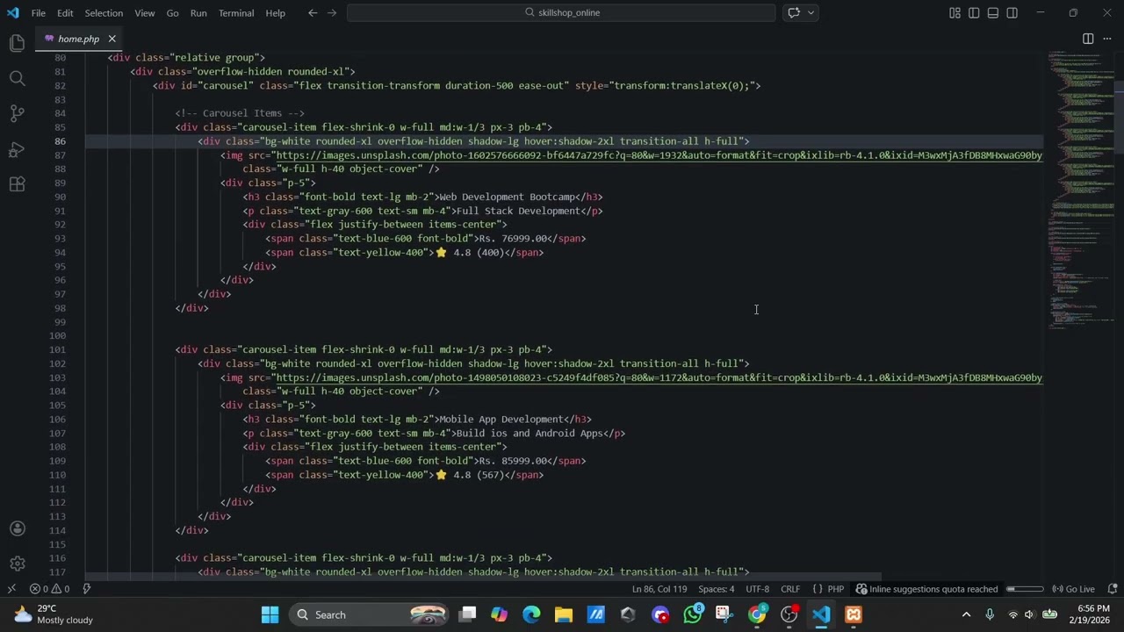This screenshot has width=1124, height=632.
Task: Open XAMPP from taskbar
Action: [854, 614]
